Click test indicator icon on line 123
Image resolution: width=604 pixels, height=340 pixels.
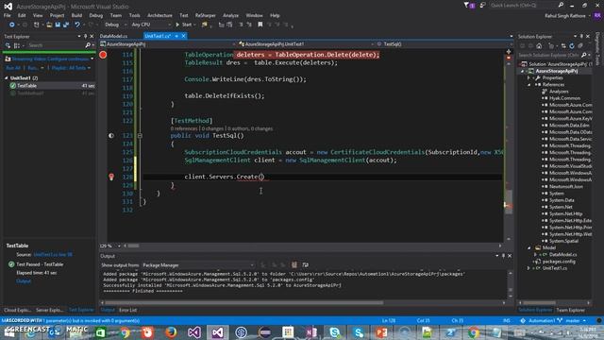pyautogui.click(x=111, y=136)
